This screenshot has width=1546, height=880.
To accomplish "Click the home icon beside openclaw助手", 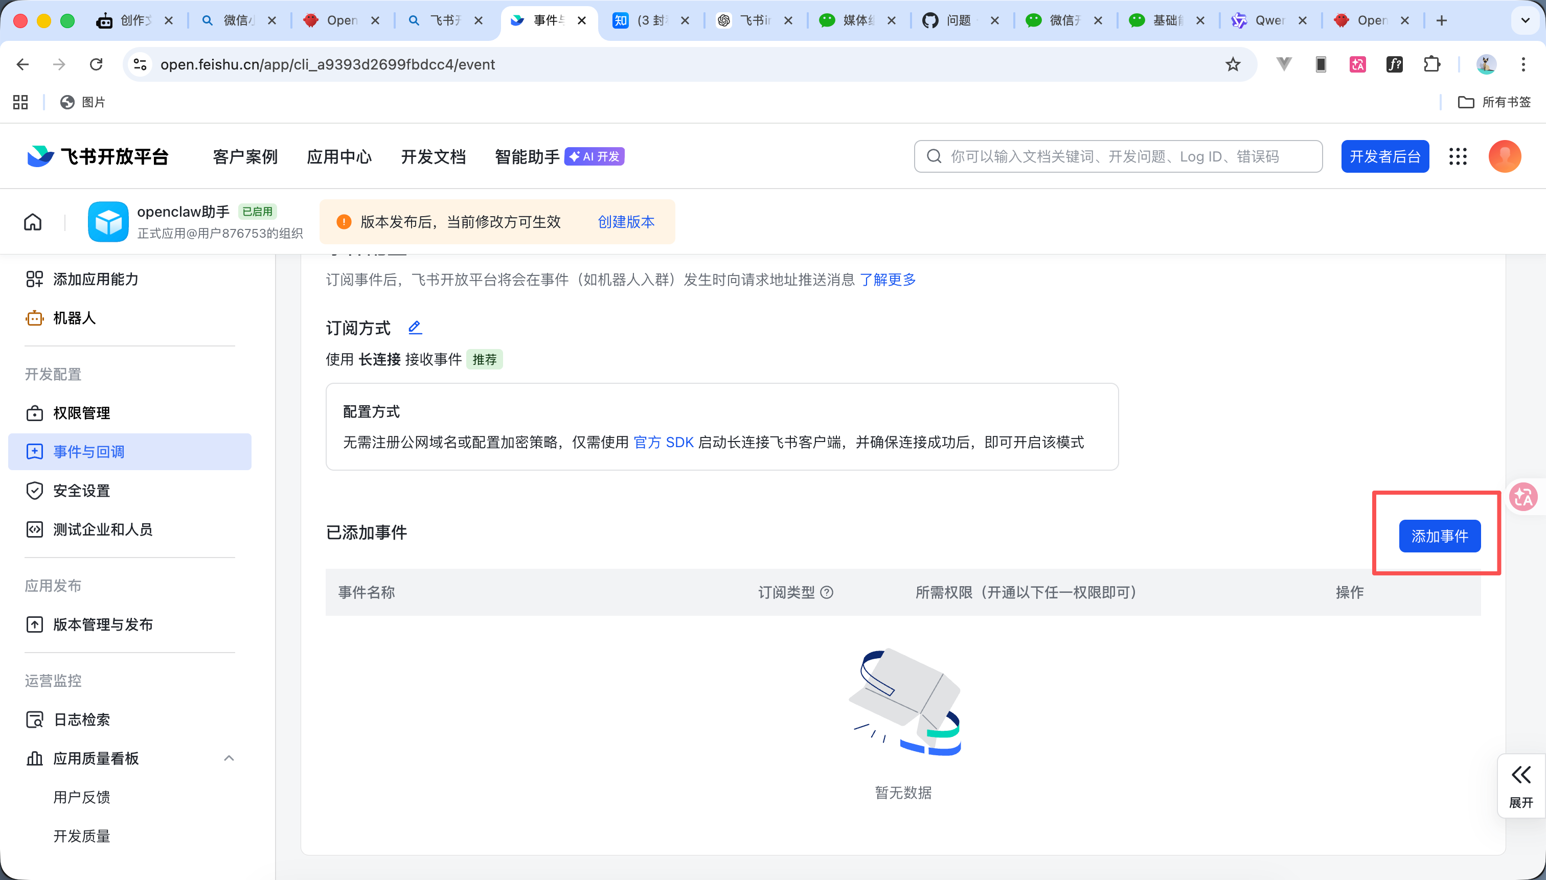I will point(33,221).
